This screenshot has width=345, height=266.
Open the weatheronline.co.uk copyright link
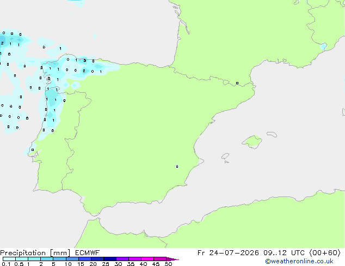299,261
